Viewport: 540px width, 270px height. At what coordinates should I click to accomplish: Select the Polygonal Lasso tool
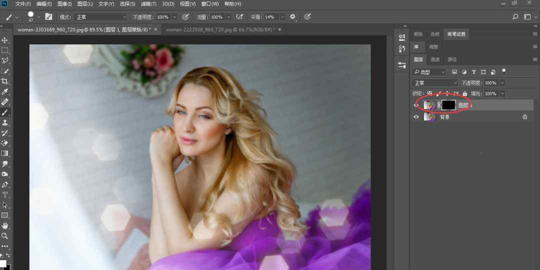click(5, 61)
